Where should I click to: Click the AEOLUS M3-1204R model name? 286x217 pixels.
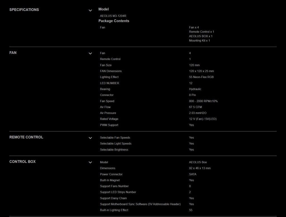[x=111, y=16]
